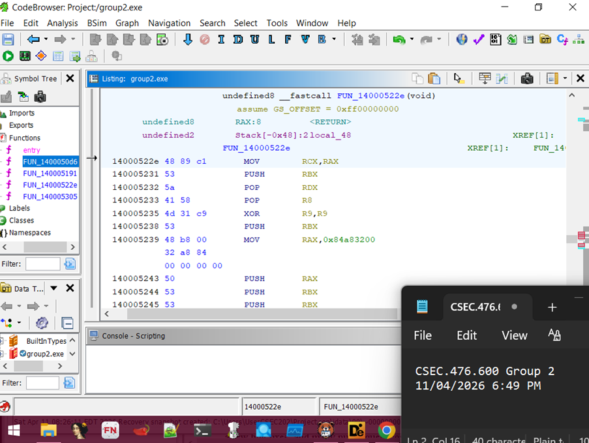Select the entry function in the Symbol Tree
589x443 pixels.
point(31,150)
